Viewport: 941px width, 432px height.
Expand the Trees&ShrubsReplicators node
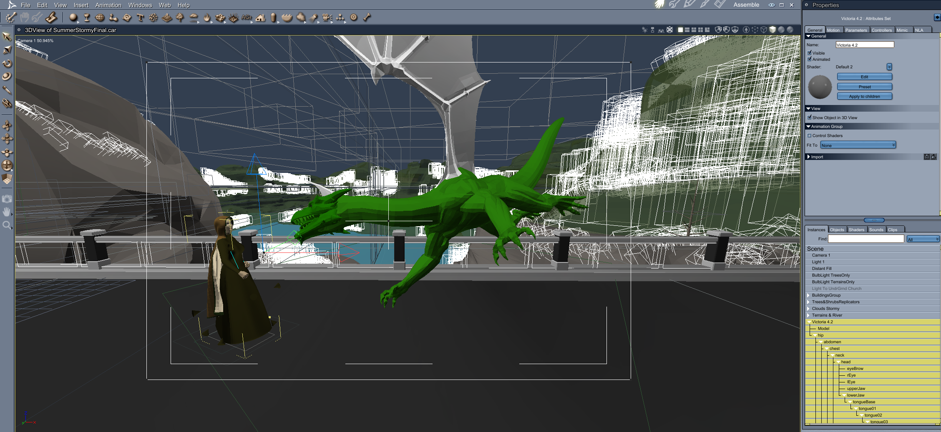(x=808, y=302)
